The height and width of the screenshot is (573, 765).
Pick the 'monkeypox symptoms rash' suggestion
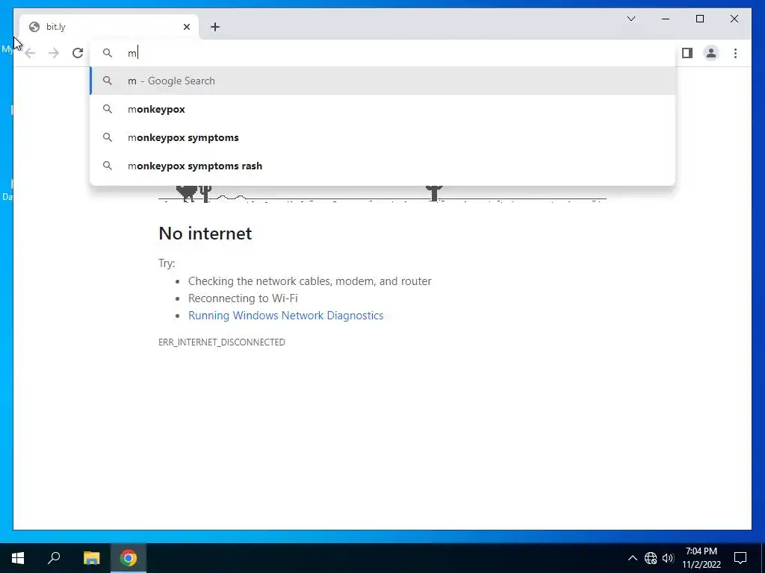pos(383,166)
